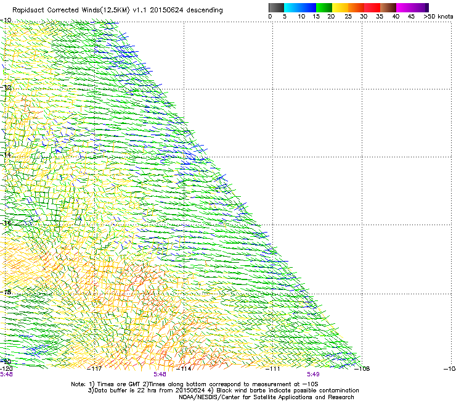Click the -114 longitude axis label
Image resolution: width=456 pixels, height=401 pixels.
184,369
